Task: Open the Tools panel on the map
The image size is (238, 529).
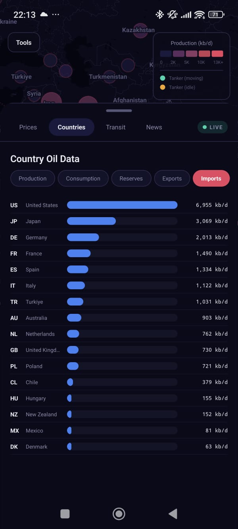Action: 23,42
